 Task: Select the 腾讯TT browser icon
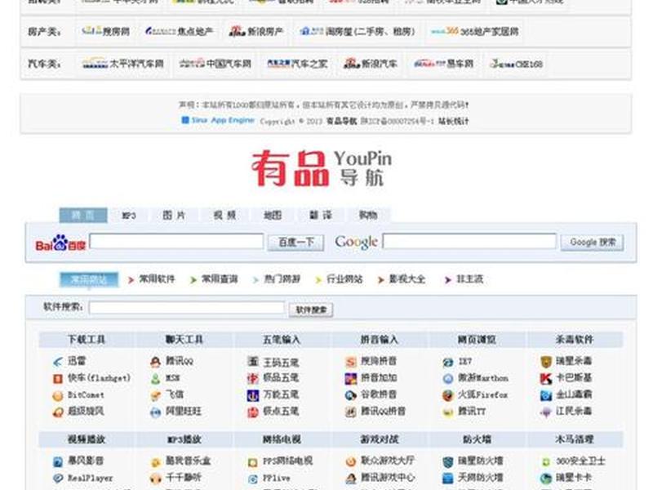click(448, 412)
